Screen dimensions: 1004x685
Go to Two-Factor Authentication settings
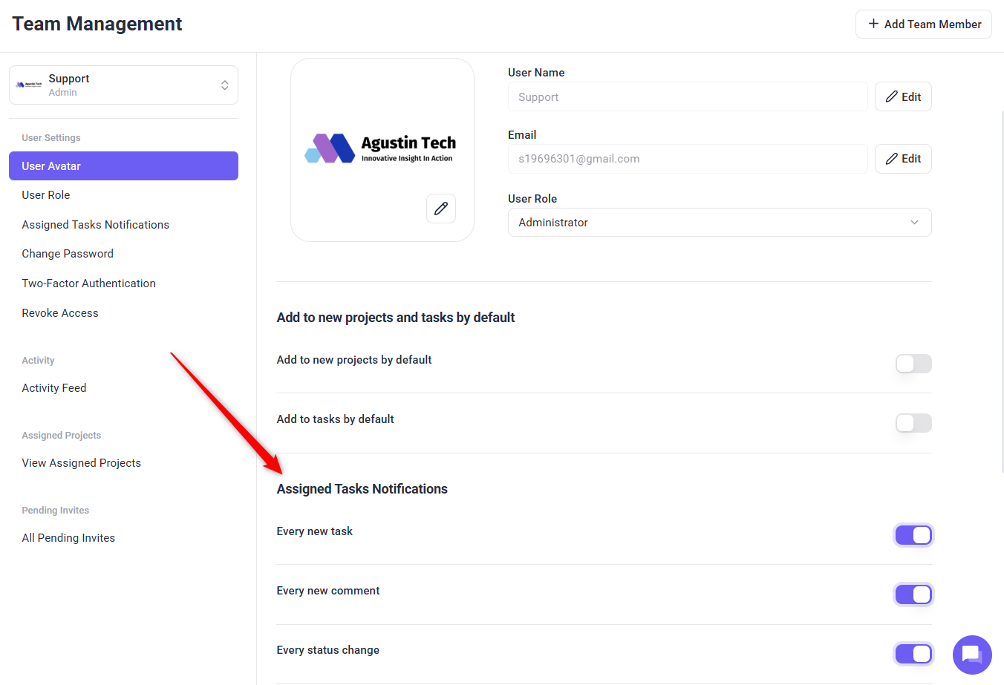tap(88, 283)
